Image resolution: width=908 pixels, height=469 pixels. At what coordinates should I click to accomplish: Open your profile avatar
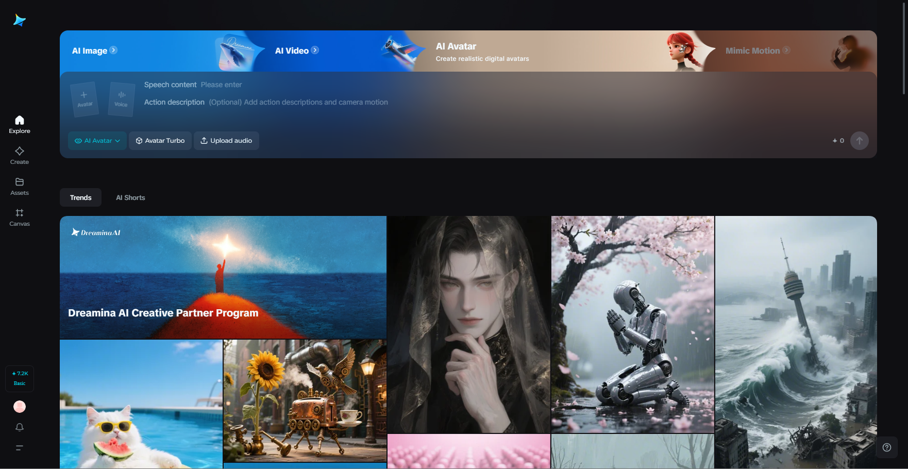pos(19,407)
